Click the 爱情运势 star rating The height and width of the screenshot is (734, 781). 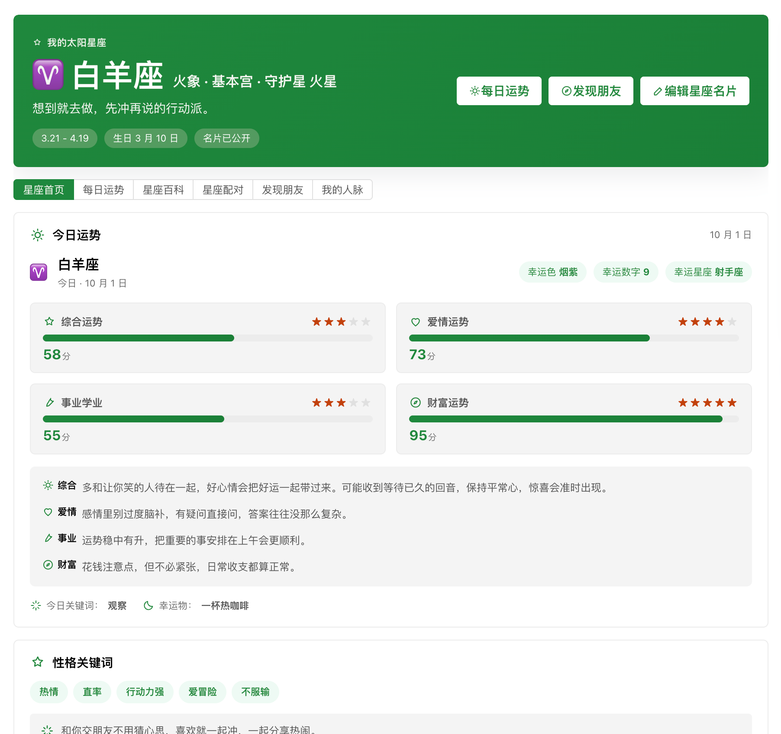[707, 322]
